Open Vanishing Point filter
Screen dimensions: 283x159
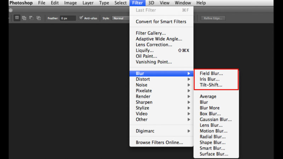click(x=161, y=62)
